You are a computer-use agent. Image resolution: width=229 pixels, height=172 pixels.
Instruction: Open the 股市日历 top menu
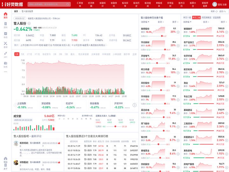click(182, 4)
